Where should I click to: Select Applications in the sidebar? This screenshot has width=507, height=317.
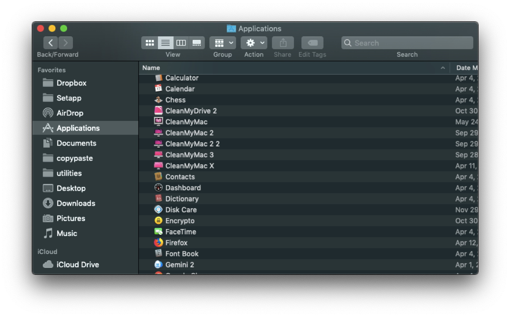pos(85,128)
